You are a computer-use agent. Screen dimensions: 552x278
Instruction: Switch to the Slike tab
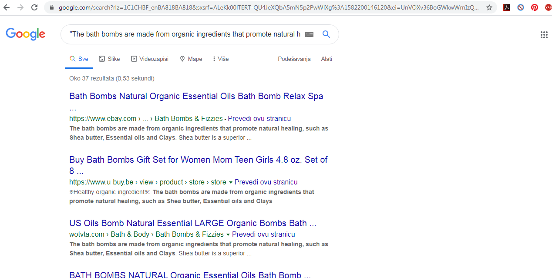pos(109,59)
